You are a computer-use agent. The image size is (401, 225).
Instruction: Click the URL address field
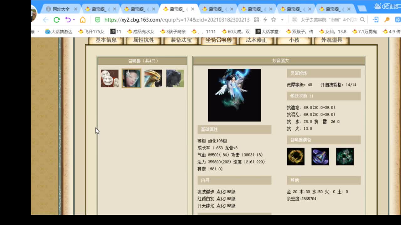click(x=178, y=20)
